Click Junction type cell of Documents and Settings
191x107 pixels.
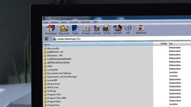pyautogui.click(x=173, y=72)
